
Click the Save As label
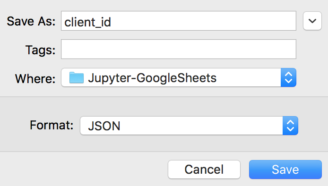(31, 21)
